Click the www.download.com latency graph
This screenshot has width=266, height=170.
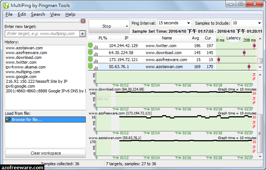click(174, 99)
